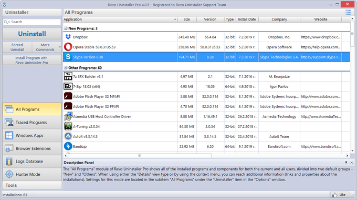Click Adobe Flash Player 32 PPAPI icon
The image size is (357, 200).
coord(68,106)
